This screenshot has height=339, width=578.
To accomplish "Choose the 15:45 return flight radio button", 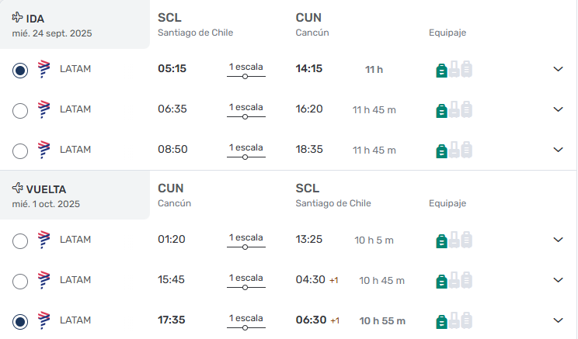I will click(x=20, y=282).
